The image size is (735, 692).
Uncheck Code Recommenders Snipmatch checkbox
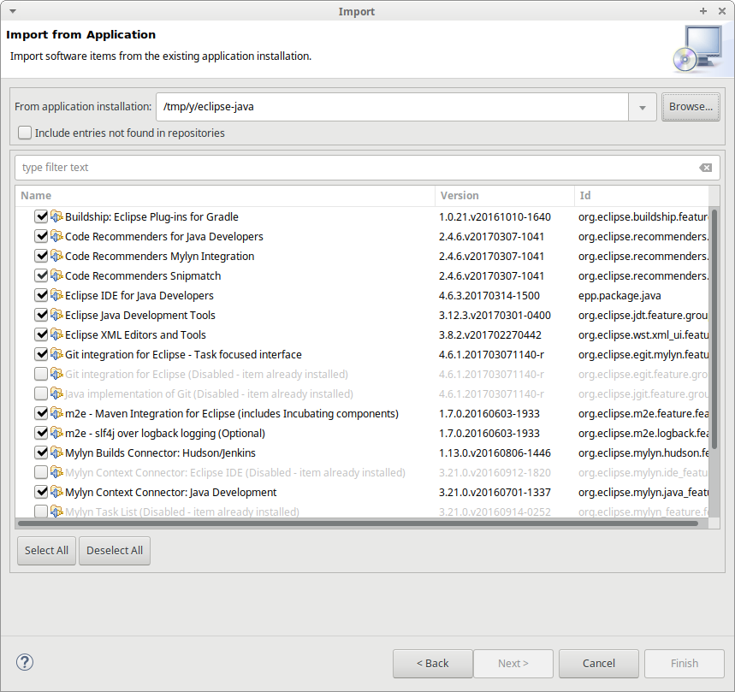click(x=41, y=275)
